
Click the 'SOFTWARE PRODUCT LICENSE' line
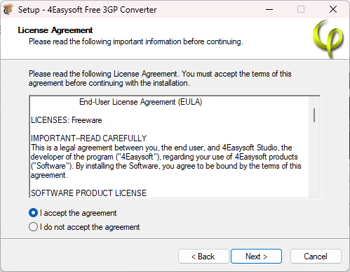[x=88, y=193]
